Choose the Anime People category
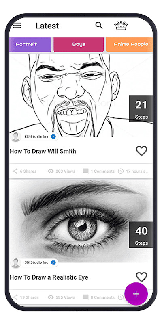This screenshot has width=162, height=325. (x=129, y=45)
